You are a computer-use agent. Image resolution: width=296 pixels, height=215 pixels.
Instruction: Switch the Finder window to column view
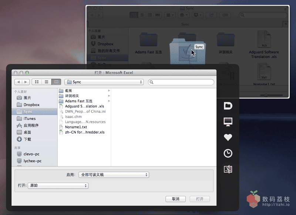pos(150,15)
